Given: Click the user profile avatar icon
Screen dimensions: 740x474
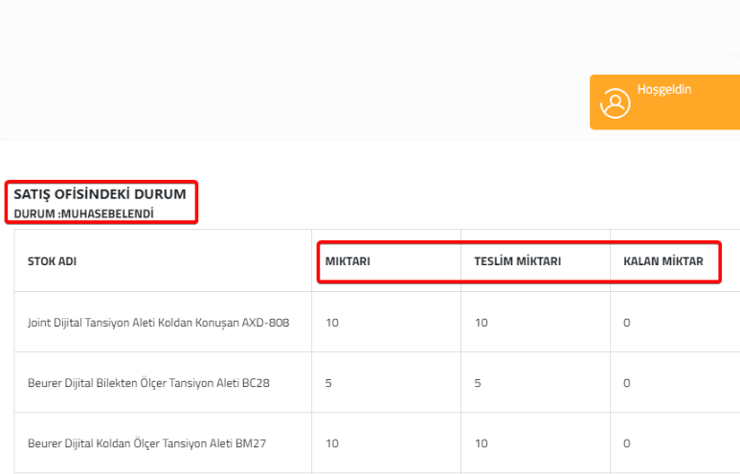Looking at the screenshot, I should click(x=615, y=102).
